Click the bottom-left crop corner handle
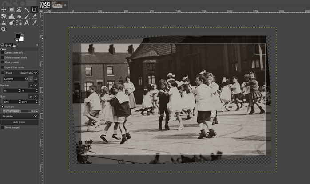 pos(86,149)
